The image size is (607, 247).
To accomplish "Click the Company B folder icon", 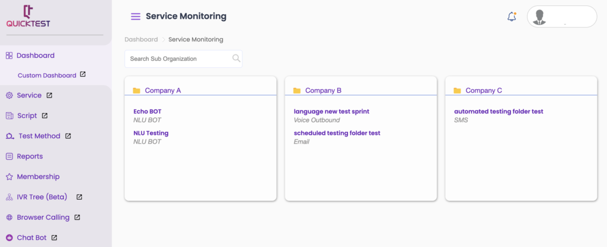I will point(296,90).
